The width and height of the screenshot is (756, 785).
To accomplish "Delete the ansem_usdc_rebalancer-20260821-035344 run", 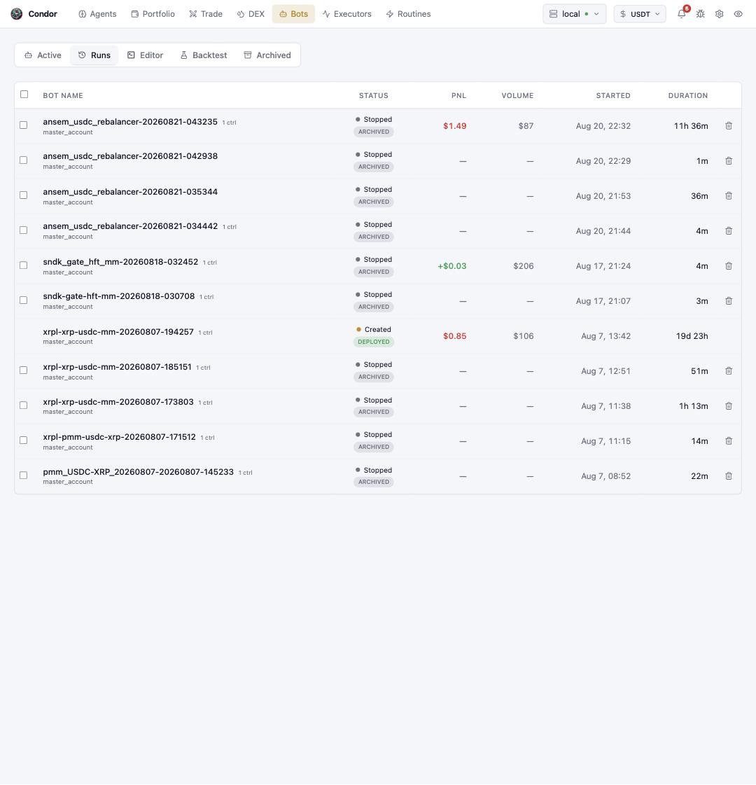I will pos(729,196).
